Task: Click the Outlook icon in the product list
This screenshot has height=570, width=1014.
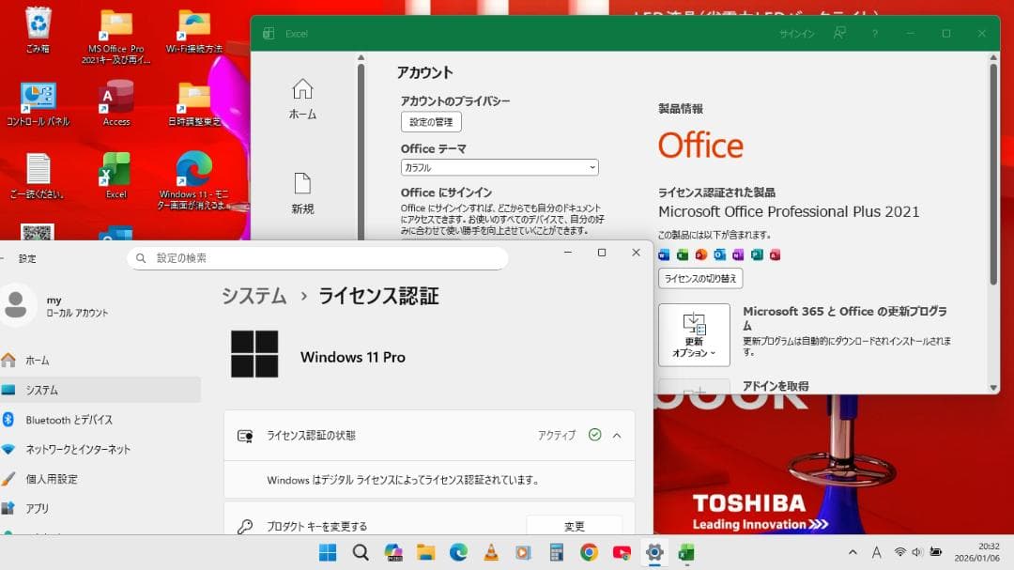Action: 720,254
